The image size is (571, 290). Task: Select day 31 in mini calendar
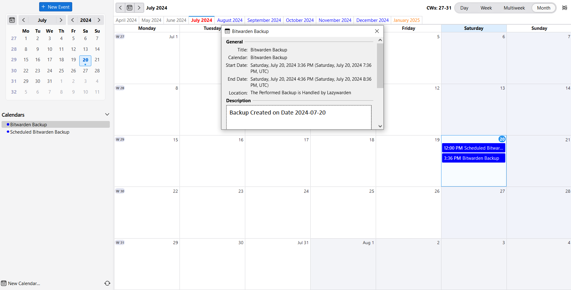[50, 81]
